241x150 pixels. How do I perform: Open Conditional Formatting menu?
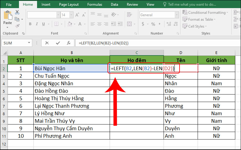tap(205, 13)
